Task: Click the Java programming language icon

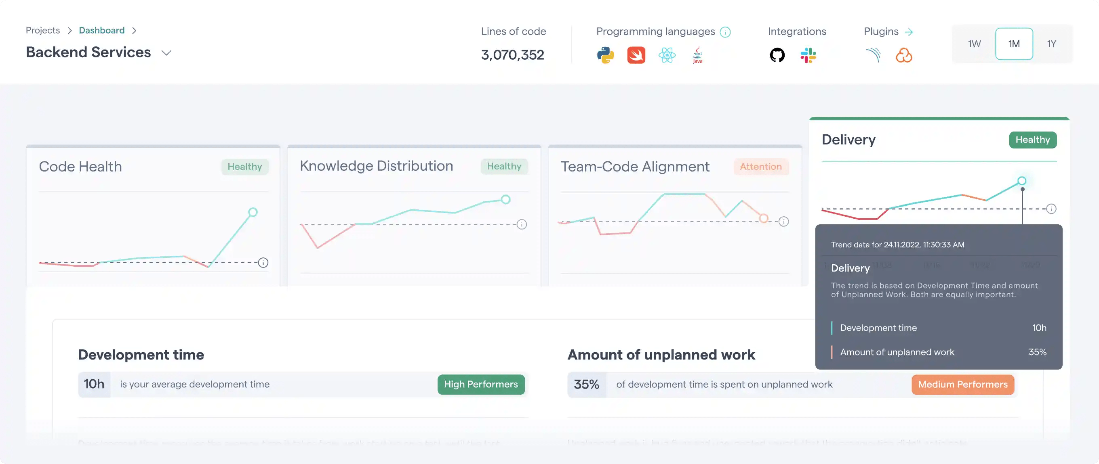Action: coord(697,54)
